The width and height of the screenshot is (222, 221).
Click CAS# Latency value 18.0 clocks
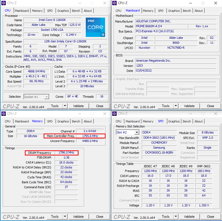(x=66, y=162)
